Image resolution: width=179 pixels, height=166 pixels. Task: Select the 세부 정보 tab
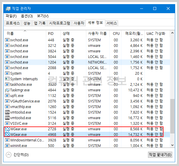[x=95, y=23]
